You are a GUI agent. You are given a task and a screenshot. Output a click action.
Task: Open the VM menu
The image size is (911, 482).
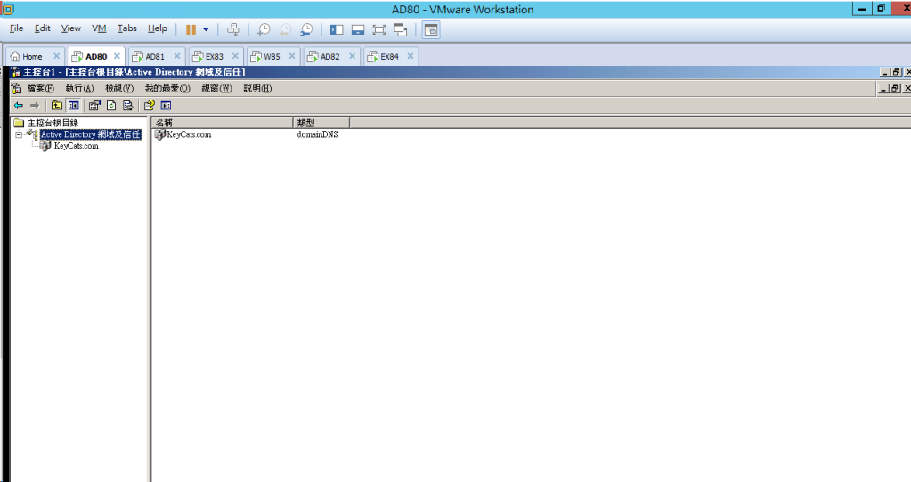pos(99,28)
